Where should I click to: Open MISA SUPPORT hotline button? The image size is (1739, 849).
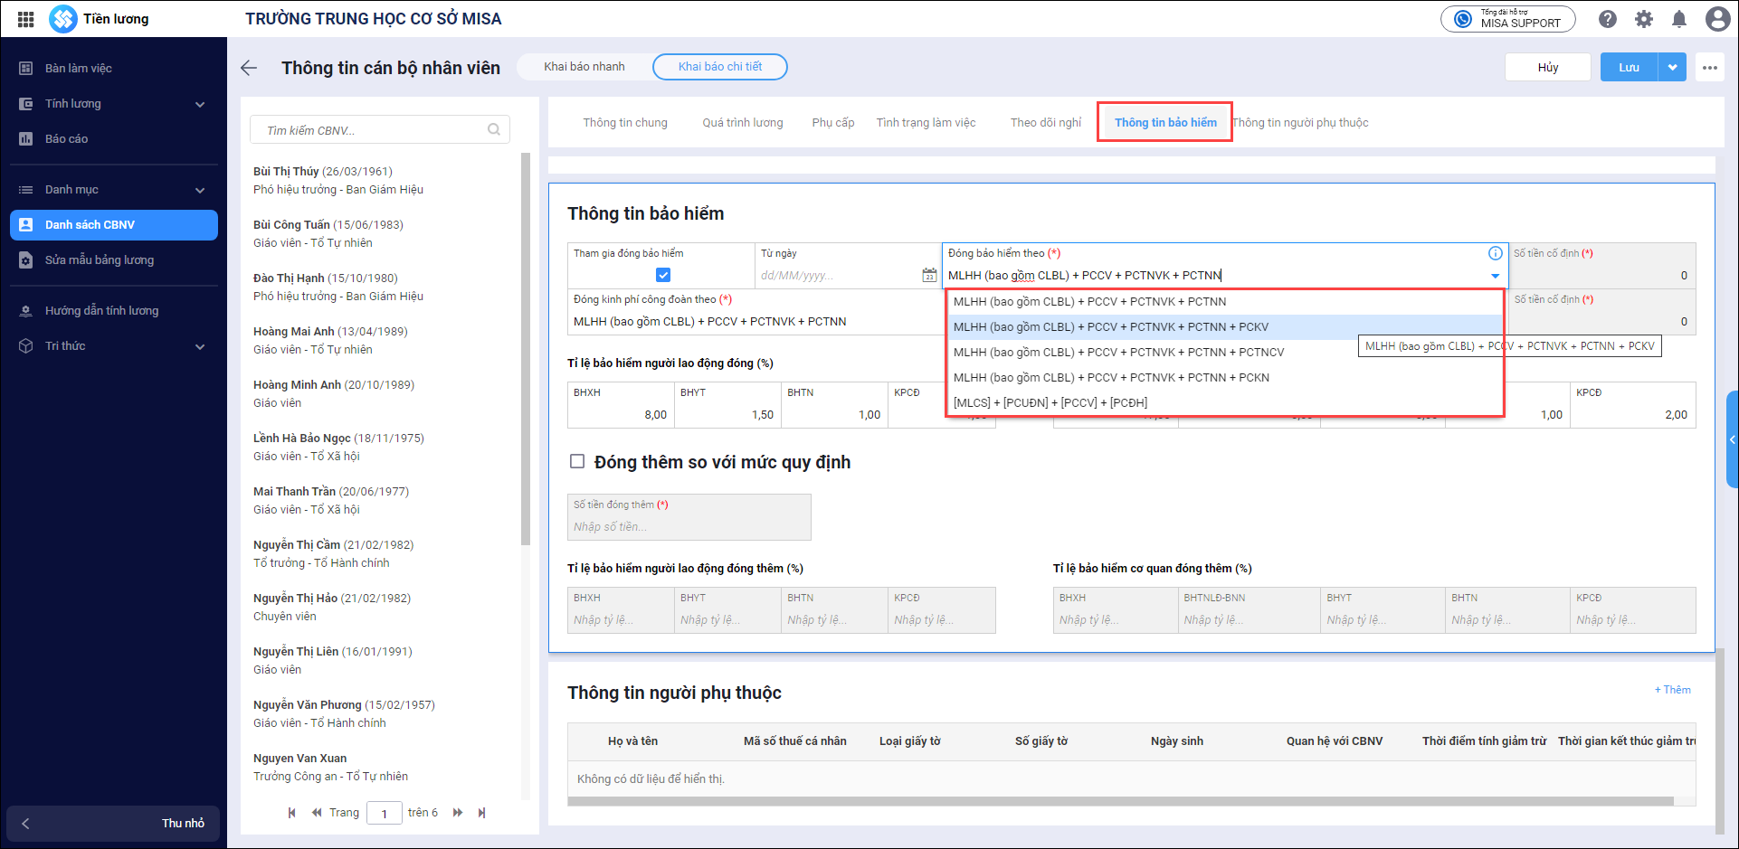click(x=1508, y=19)
